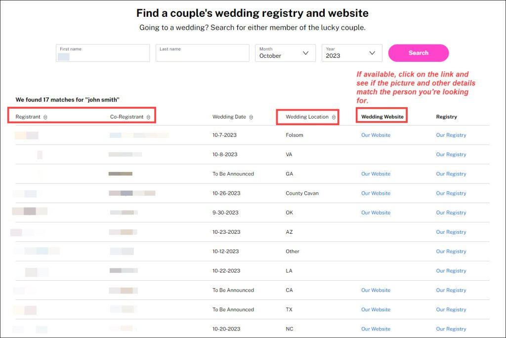Open Our Website for the NC wedding
Screen dimensions: 506x338
coord(376,329)
